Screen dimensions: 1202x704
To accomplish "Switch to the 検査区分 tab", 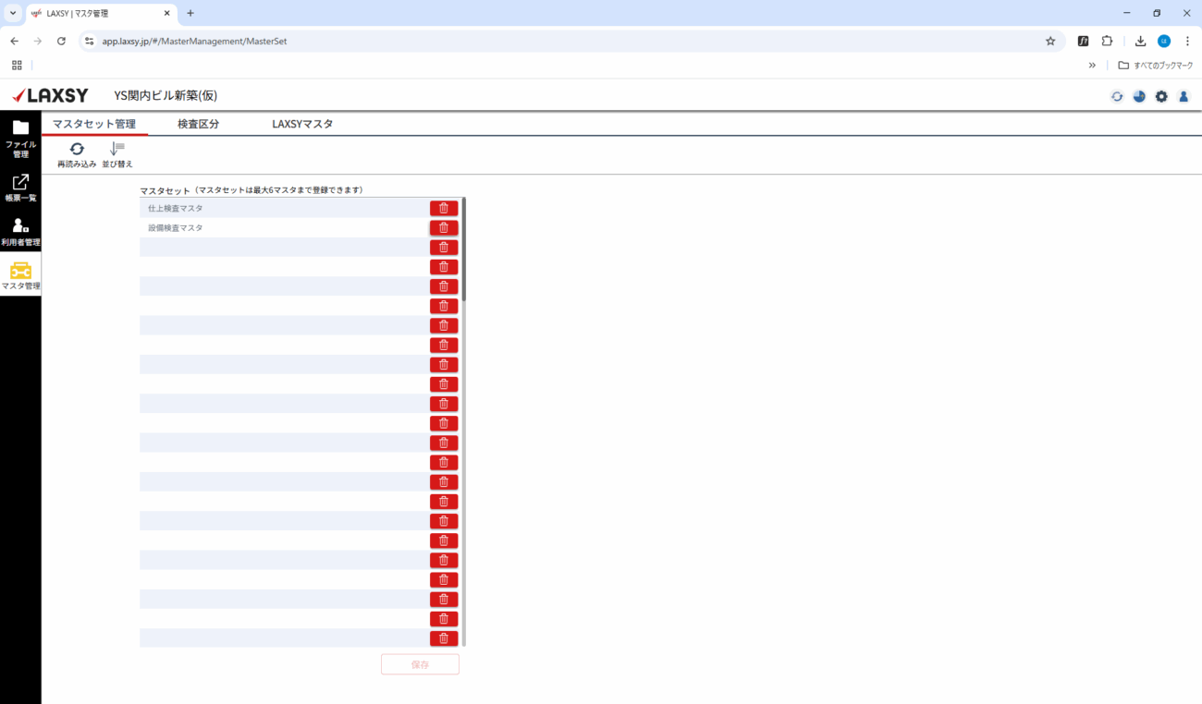I will (x=198, y=124).
